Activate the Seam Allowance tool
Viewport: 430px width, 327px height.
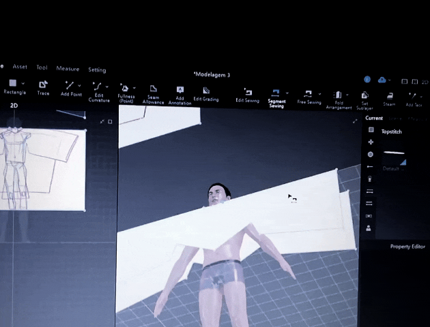153,95
